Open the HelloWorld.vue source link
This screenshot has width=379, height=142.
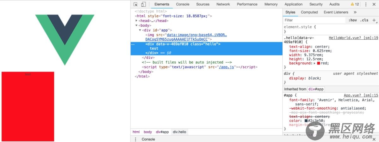[x=353, y=38]
